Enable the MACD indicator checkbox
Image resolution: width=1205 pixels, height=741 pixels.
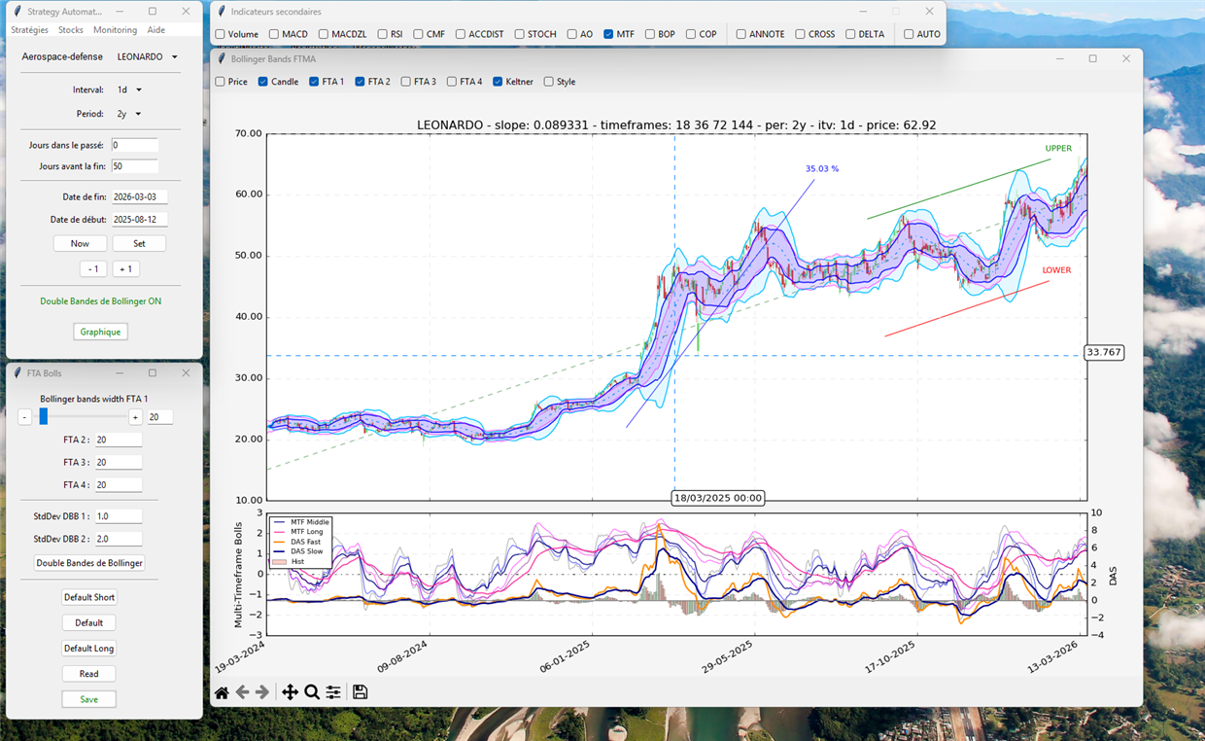click(275, 34)
